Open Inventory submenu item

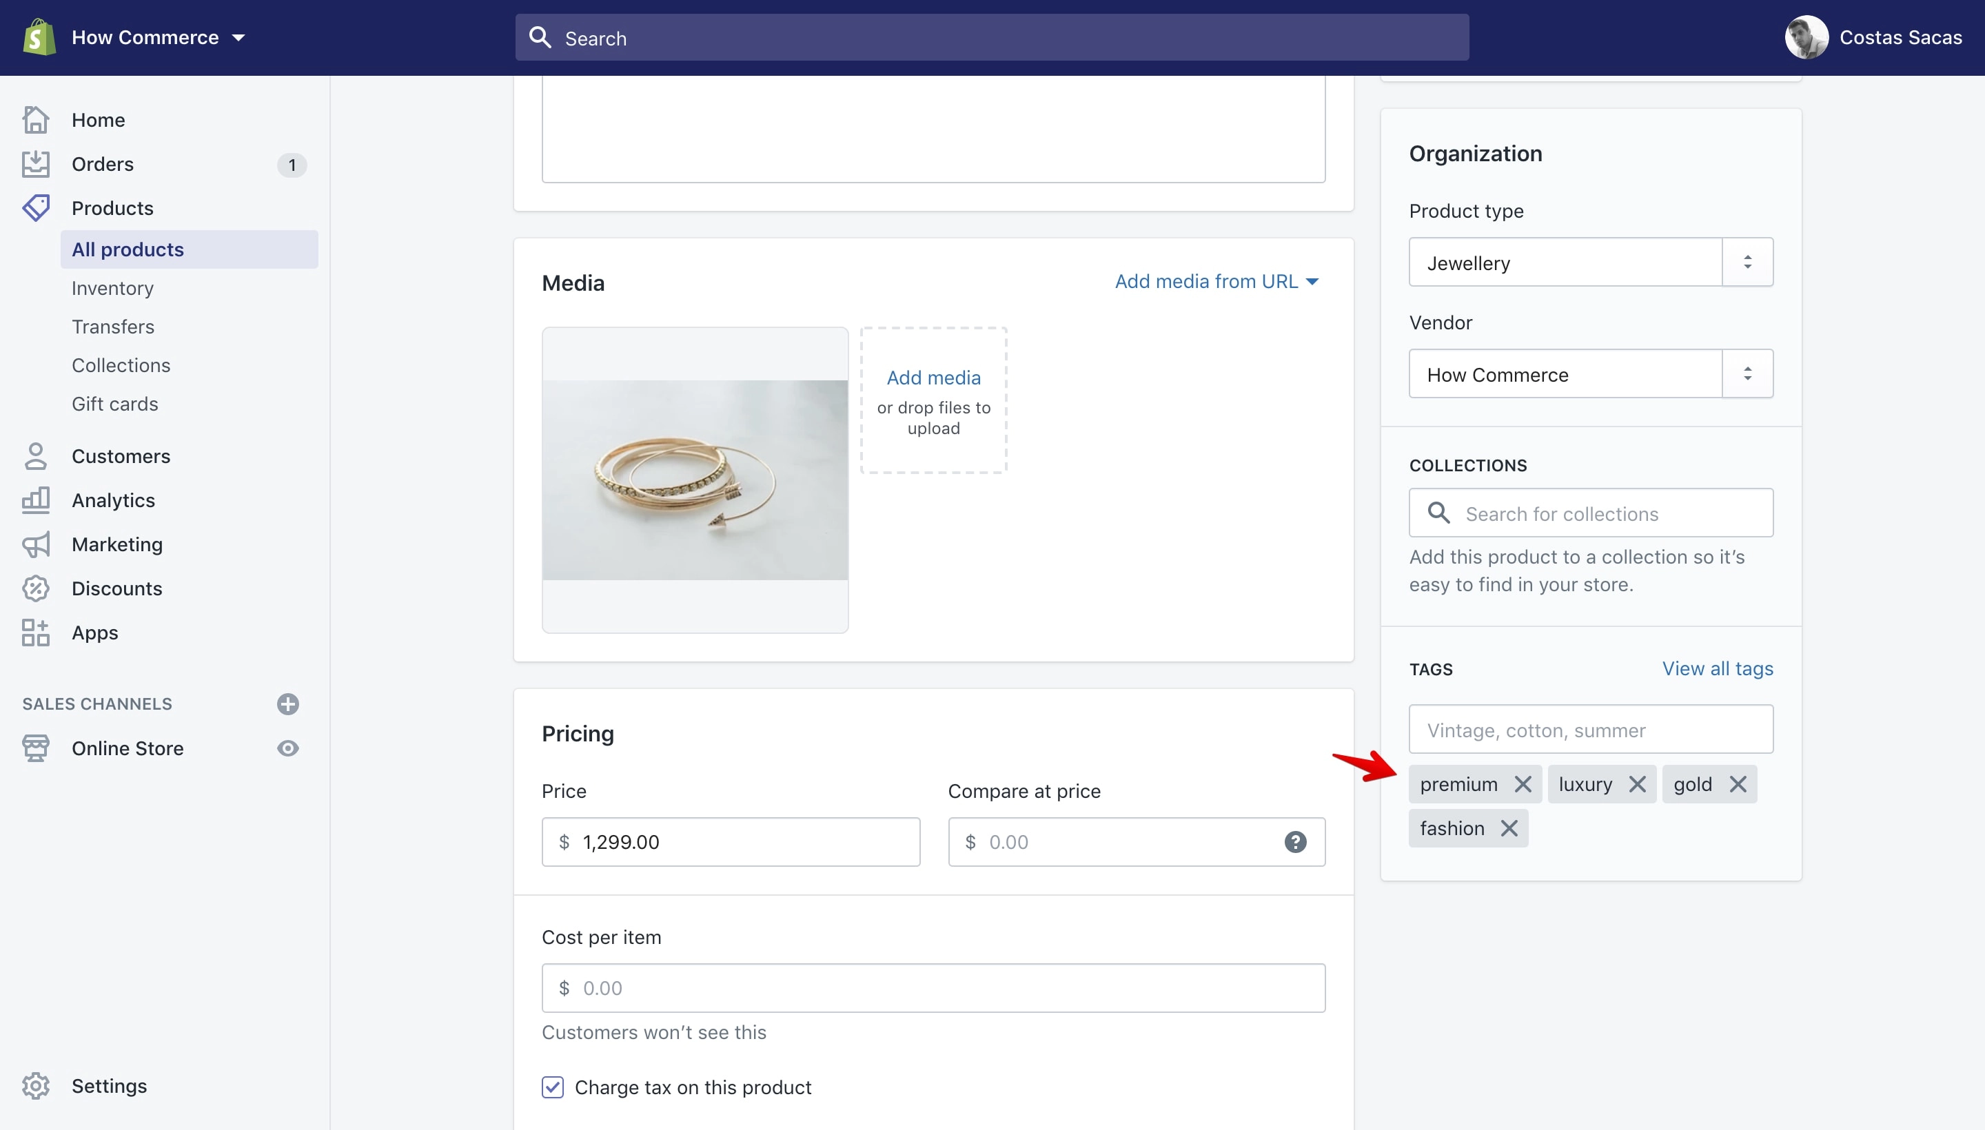point(112,288)
